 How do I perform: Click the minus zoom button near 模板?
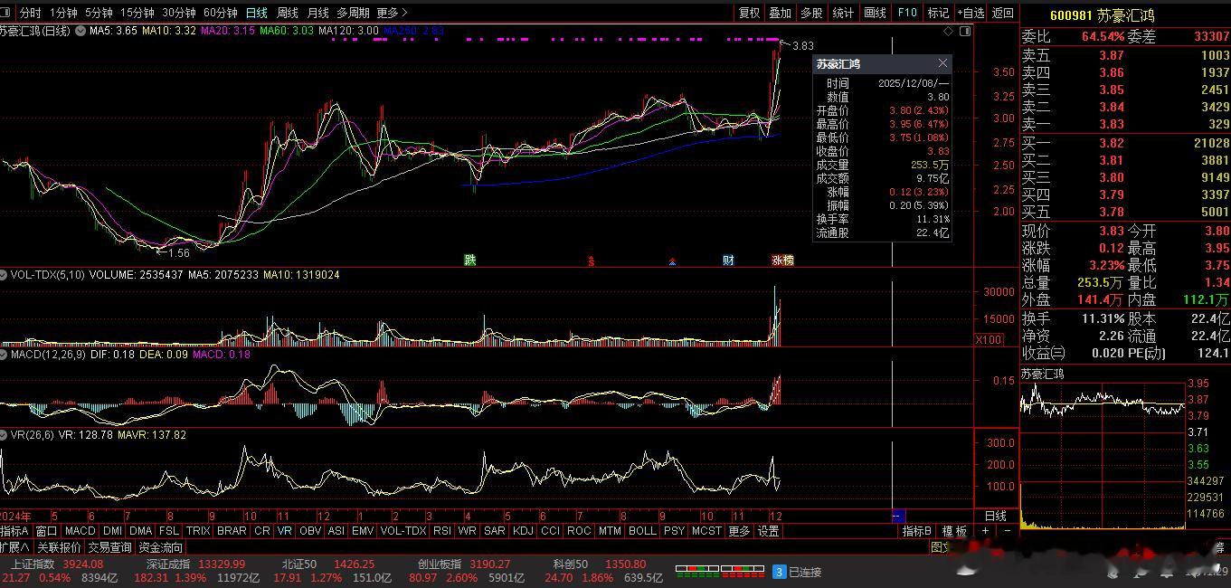(x=1008, y=531)
